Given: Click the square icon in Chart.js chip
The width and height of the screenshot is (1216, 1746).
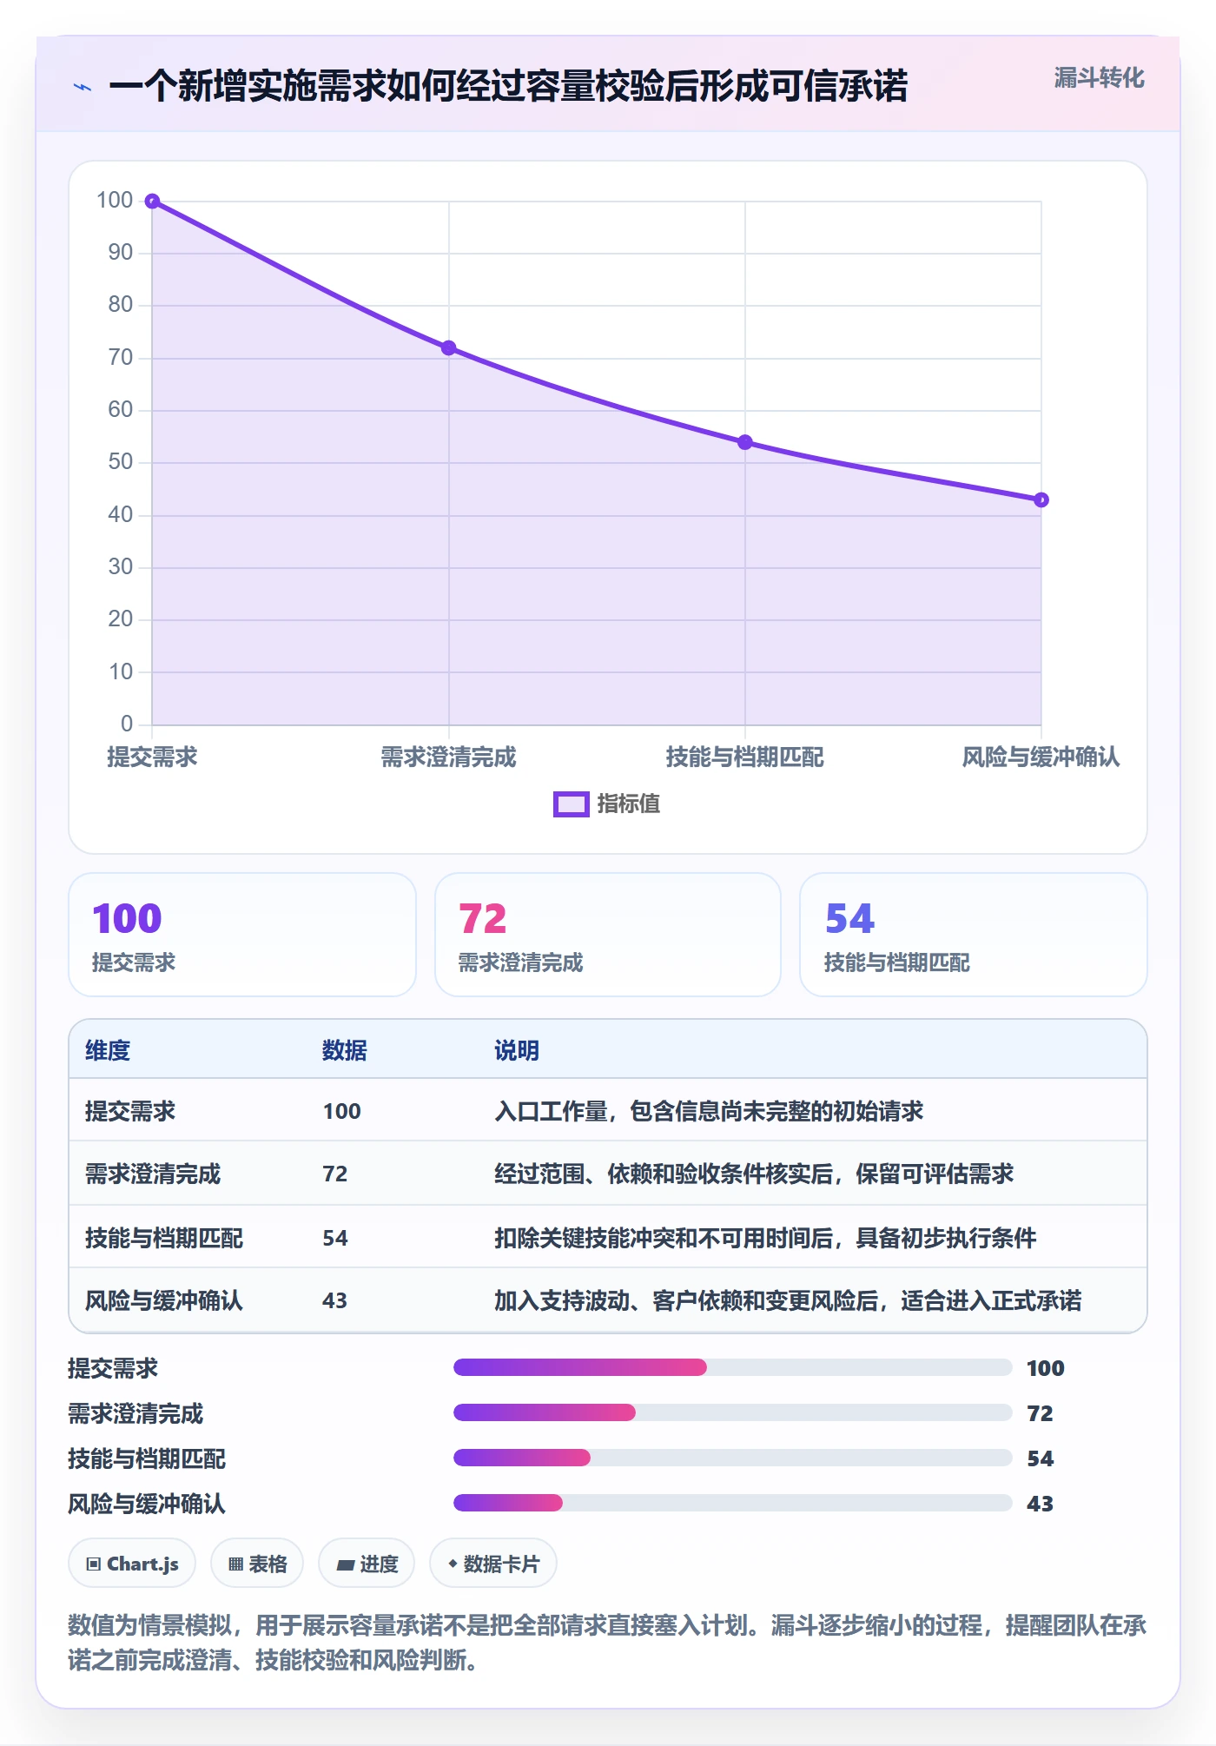Looking at the screenshot, I should [94, 1564].
